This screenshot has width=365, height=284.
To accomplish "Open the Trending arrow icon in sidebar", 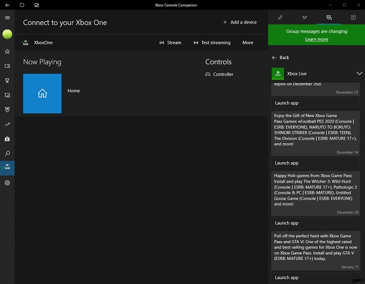I will pos(7,125).
